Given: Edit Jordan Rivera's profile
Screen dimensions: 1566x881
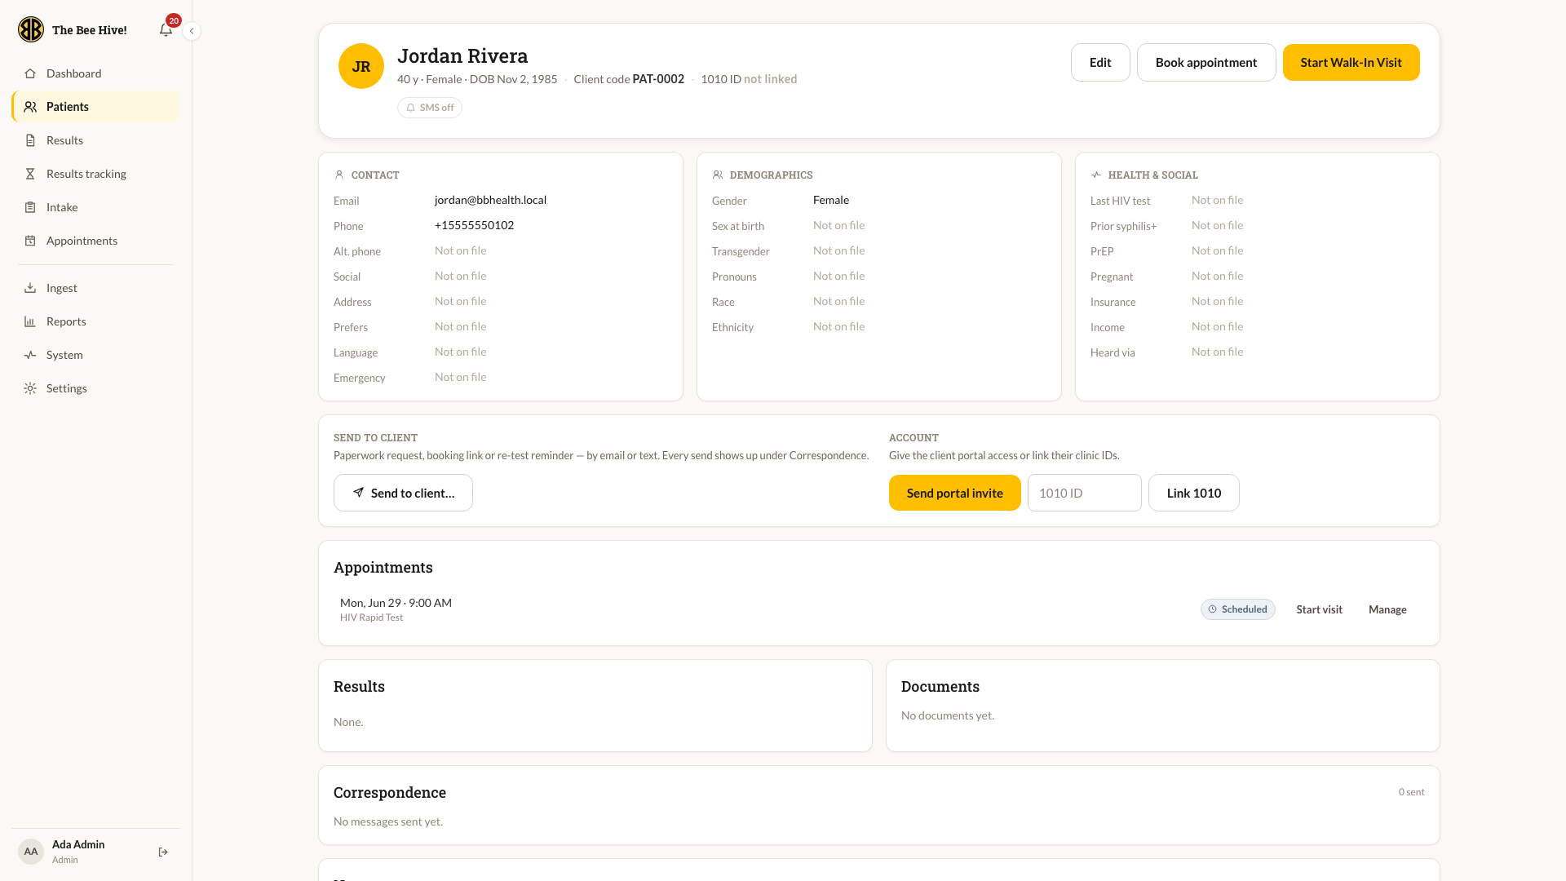Looking at the screenshot, I should point(1100,62).
